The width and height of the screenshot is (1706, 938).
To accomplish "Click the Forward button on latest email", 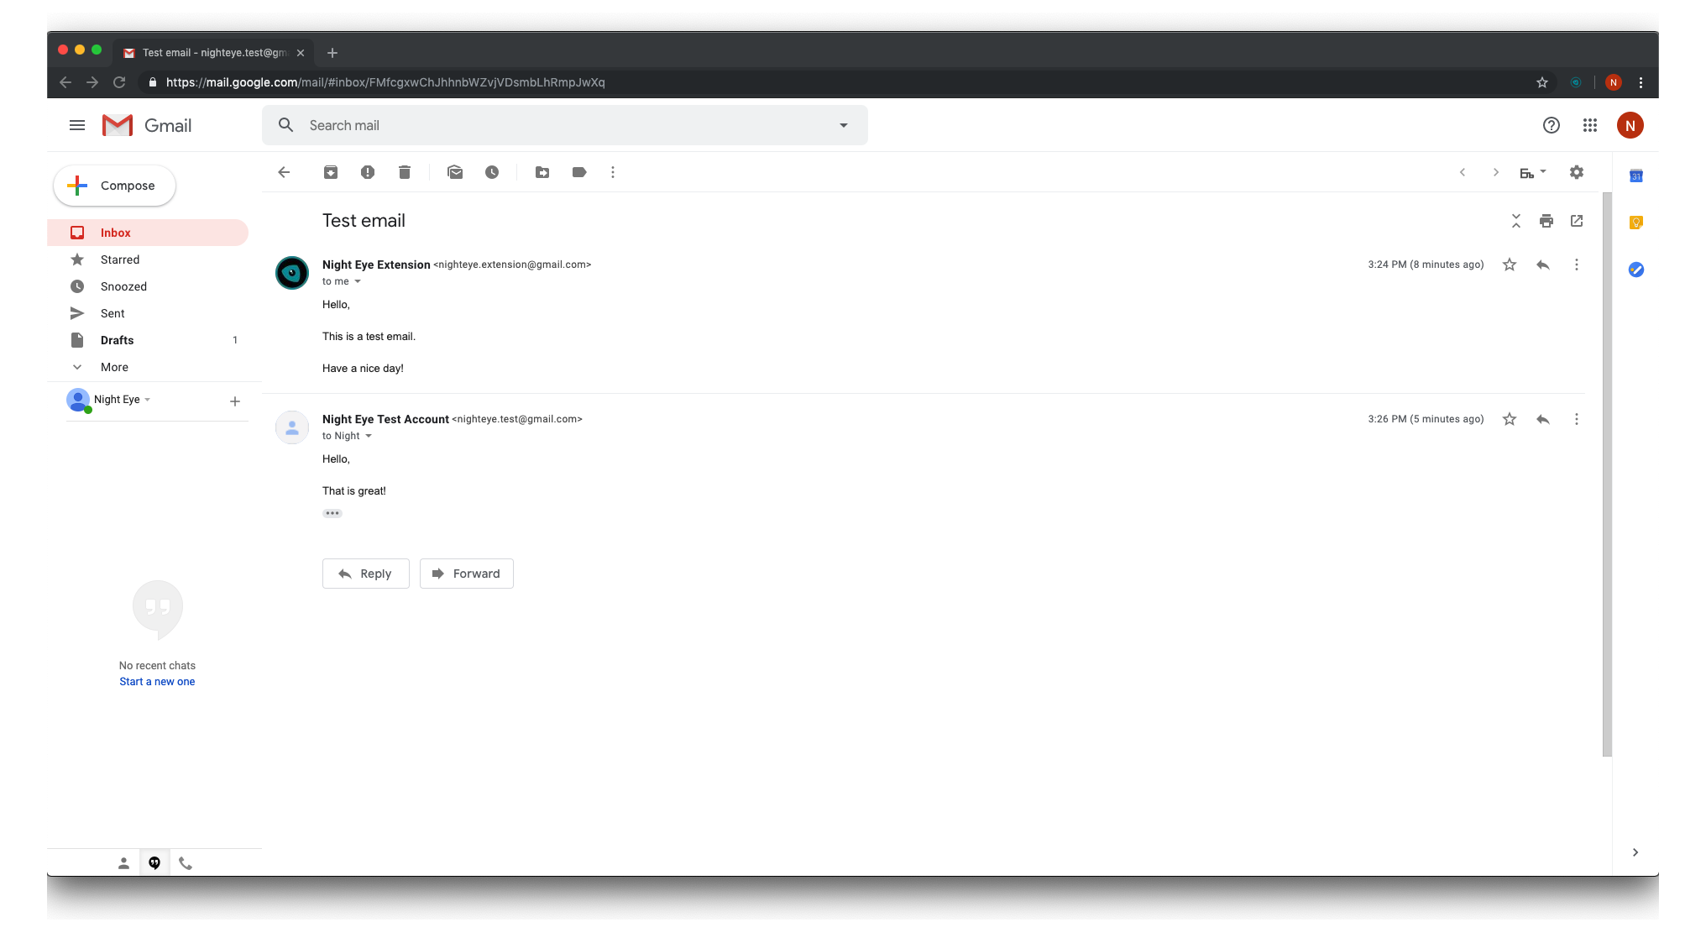I will (x=465, y=573).
